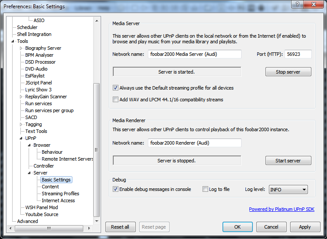Click the title bar help question mark
This screenshot has height=239, width=327.
[x=298, y=4]
